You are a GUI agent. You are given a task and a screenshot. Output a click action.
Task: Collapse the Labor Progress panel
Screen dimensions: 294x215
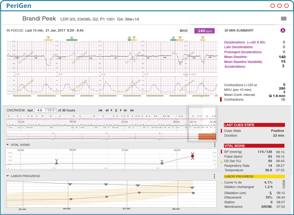click(8, 176)
